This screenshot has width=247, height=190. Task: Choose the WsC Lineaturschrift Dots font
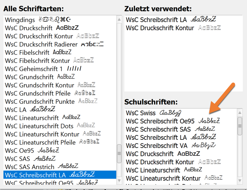coord(39,126)
